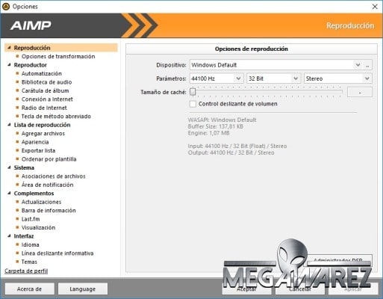Open Línea deslizante informativa settings

click(x=57, y=253)
